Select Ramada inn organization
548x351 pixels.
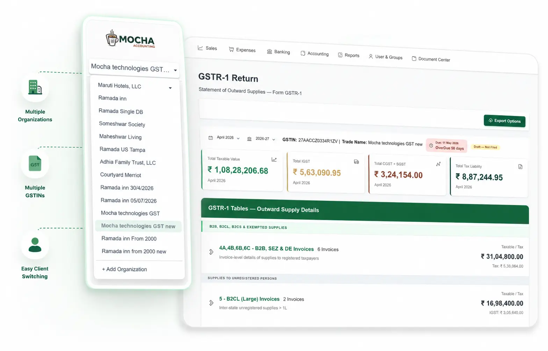pos(113,98)
